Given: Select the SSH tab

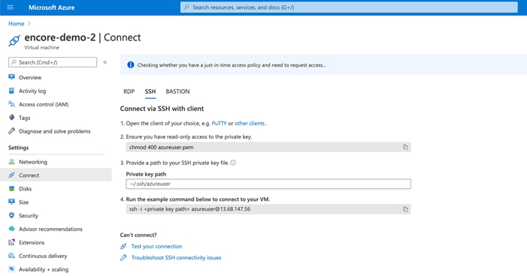Looking at the screenshot, I should coord(150,91).
